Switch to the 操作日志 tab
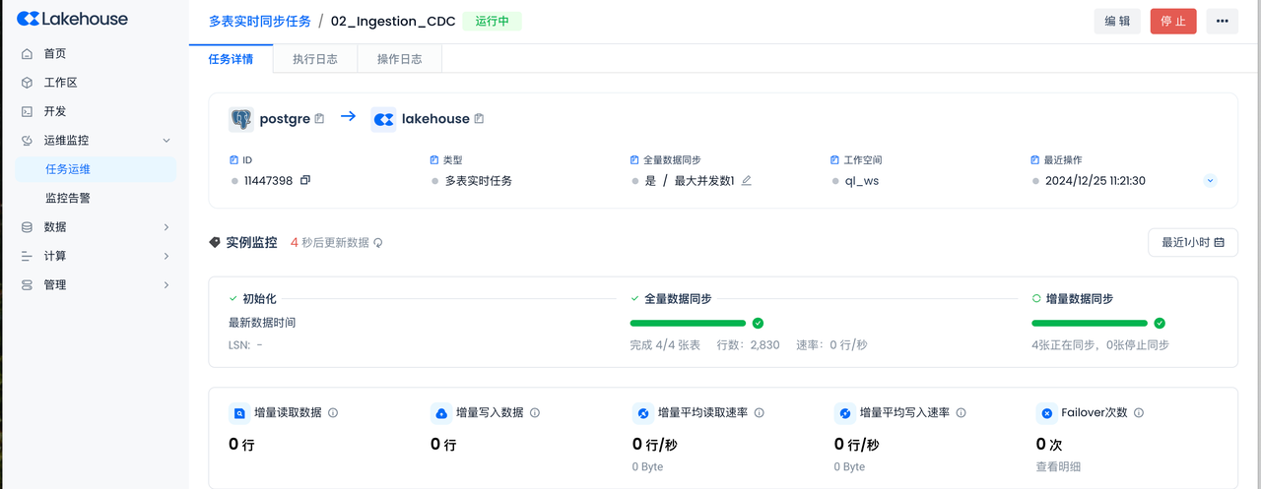 [x=399, y=59]
